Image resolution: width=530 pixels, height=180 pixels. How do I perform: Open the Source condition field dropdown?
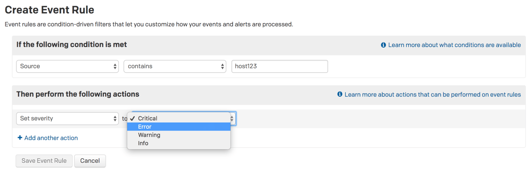click(x=67, y=67)
